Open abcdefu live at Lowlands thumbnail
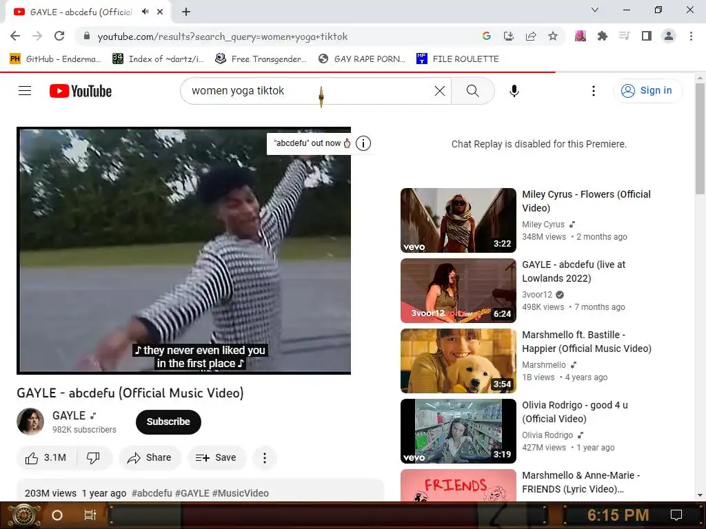The width and height of the screenshot is (706, 529). click(458, 291)
